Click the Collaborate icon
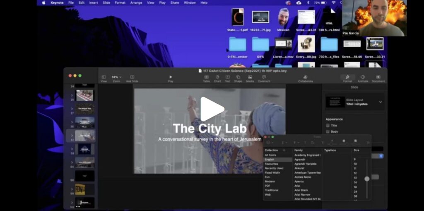Screen dimensions: 424x211 (306, 77)
